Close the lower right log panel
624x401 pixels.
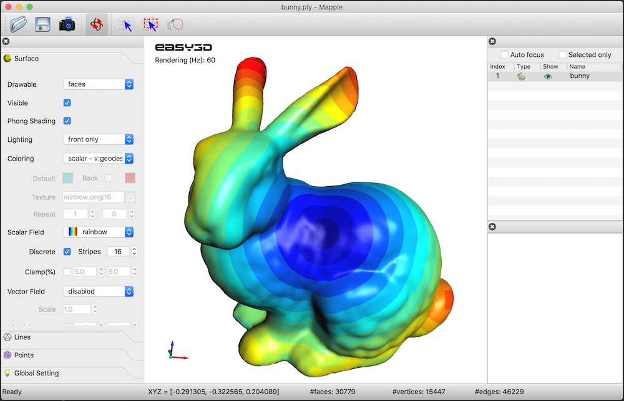click(492, 227)
